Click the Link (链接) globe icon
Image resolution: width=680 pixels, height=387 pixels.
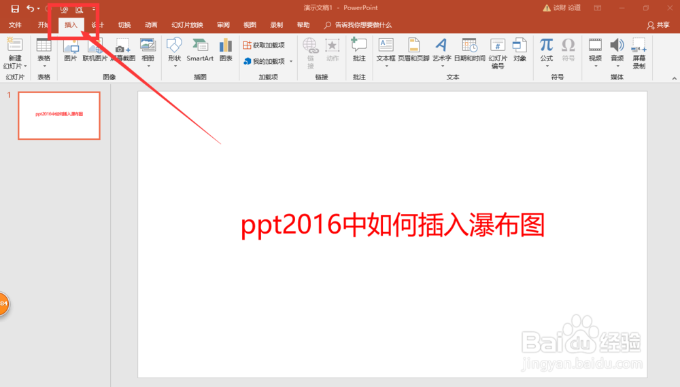310,45
